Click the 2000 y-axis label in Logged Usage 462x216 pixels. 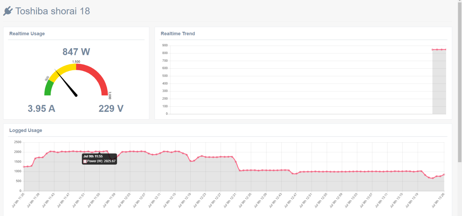18,152
